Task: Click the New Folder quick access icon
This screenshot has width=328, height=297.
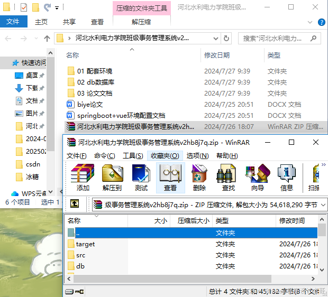Action: [x=35, y=7]
